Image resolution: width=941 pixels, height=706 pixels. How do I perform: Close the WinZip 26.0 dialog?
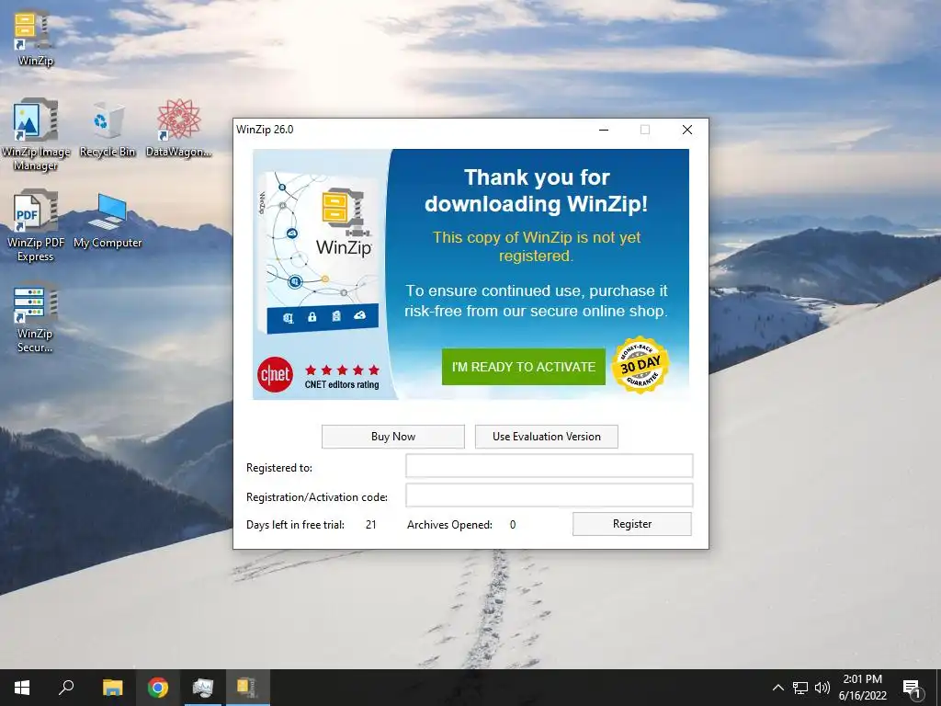coord(687,130)
